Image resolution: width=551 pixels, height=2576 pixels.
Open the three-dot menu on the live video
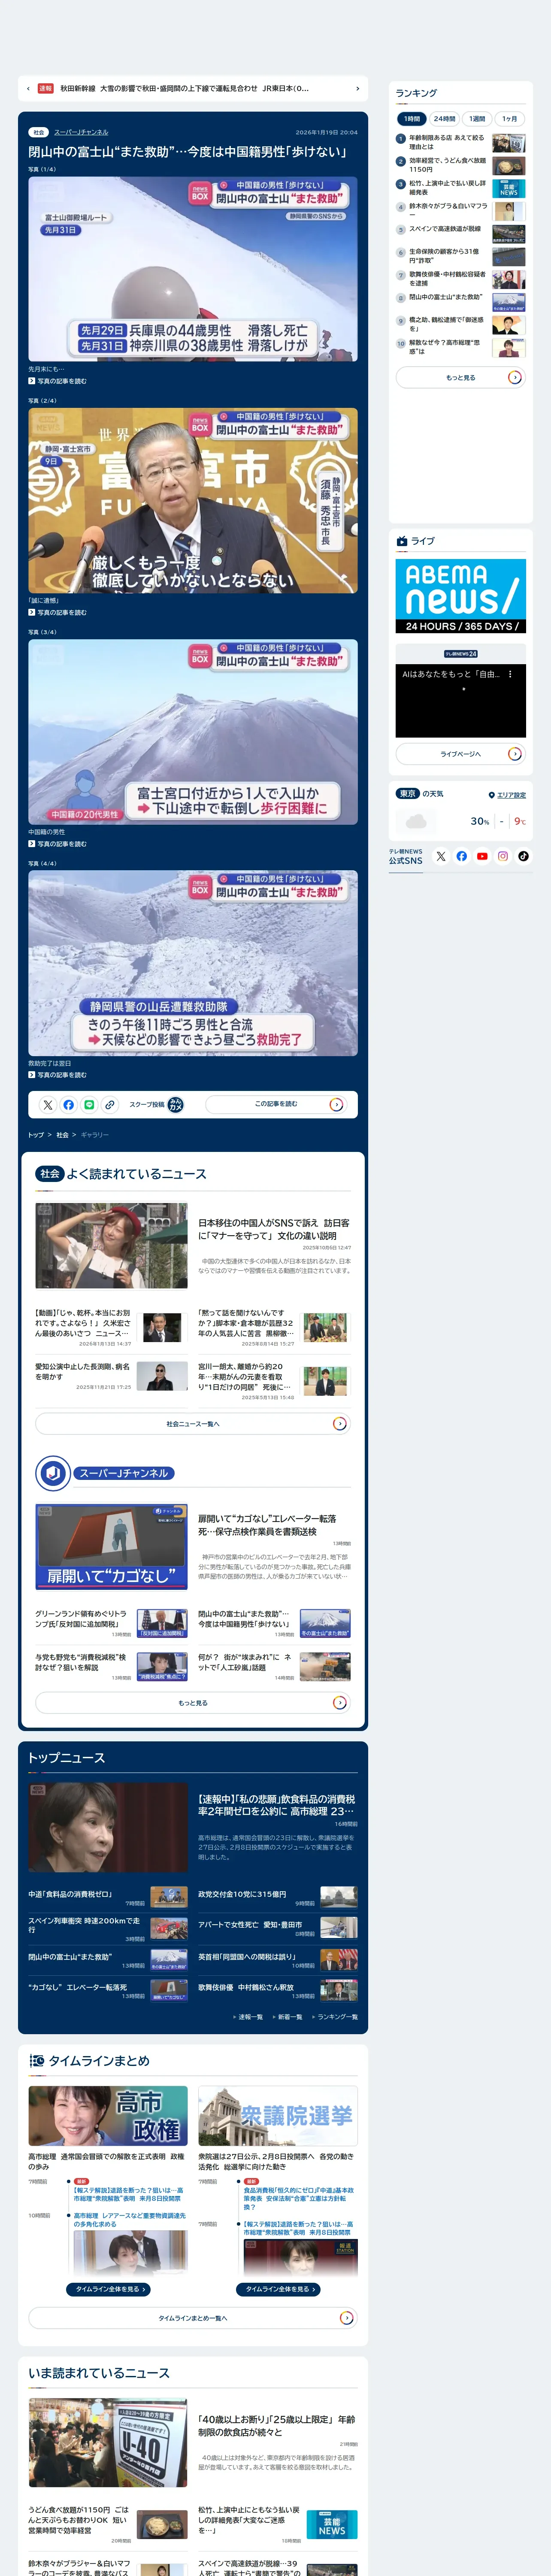point(510,674)
